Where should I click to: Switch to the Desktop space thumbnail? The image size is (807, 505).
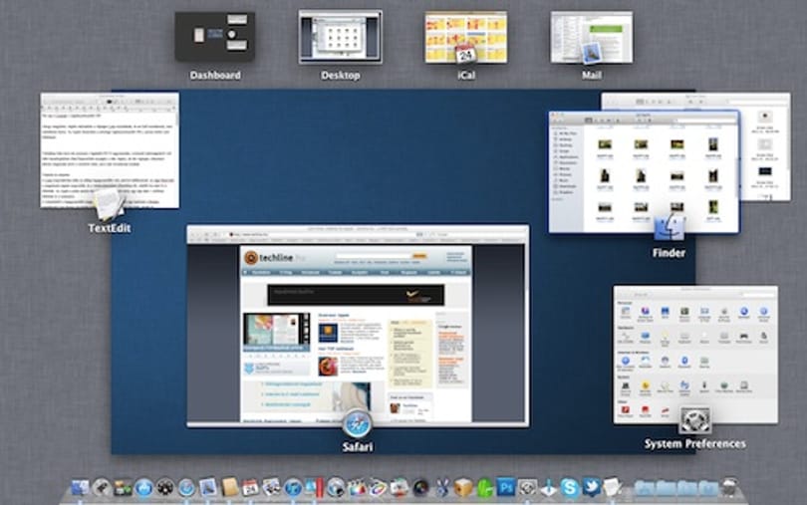point(340,37)
